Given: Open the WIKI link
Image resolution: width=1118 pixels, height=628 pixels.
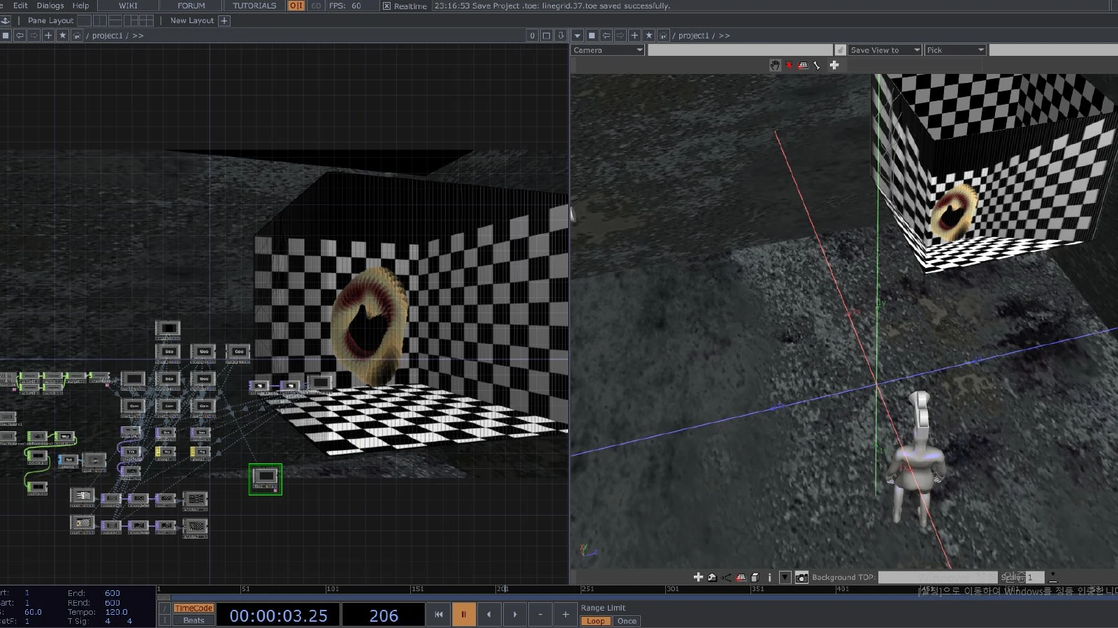Looking at the screenshot, I should click(x=128, y=6).
